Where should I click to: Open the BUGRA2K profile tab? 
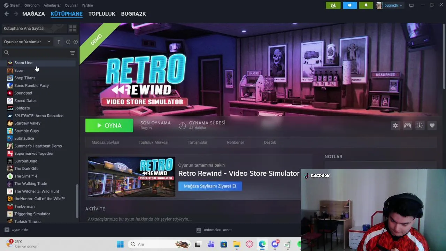[133, 14]
